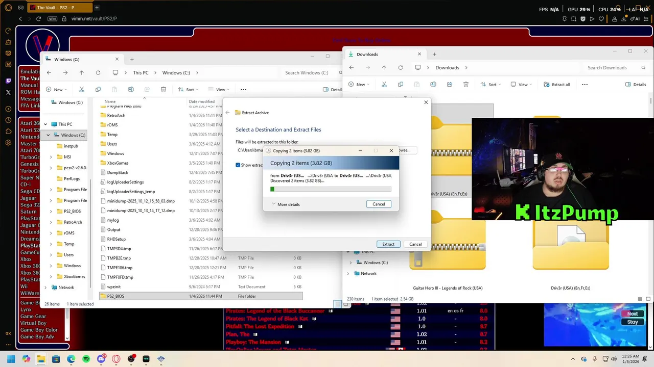
Task: Click the Copy icon in Windows (C:) toolbar
Action: pos(98,89)
